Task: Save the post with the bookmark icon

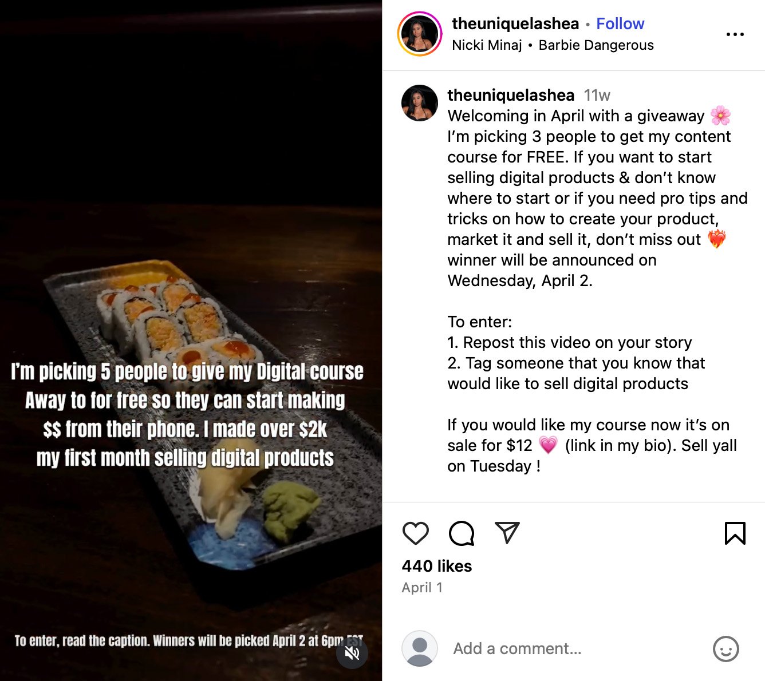Action: tap(734, 533)
